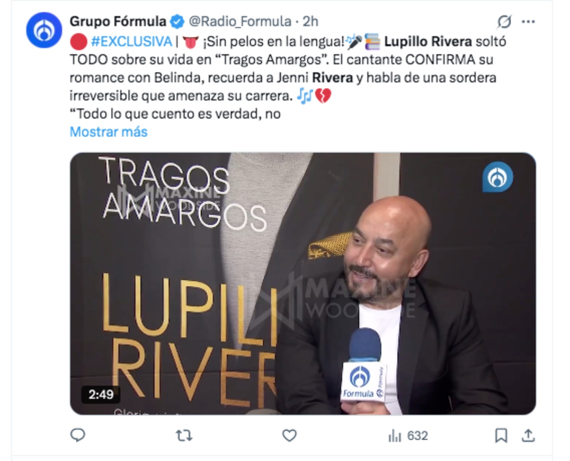Open the 2h timestamp permalink
Viewport: 570px width, 461px height.
tap(311, 22)
